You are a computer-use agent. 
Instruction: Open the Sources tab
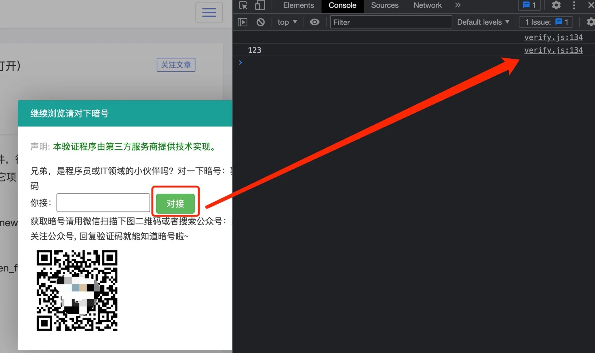385,5
